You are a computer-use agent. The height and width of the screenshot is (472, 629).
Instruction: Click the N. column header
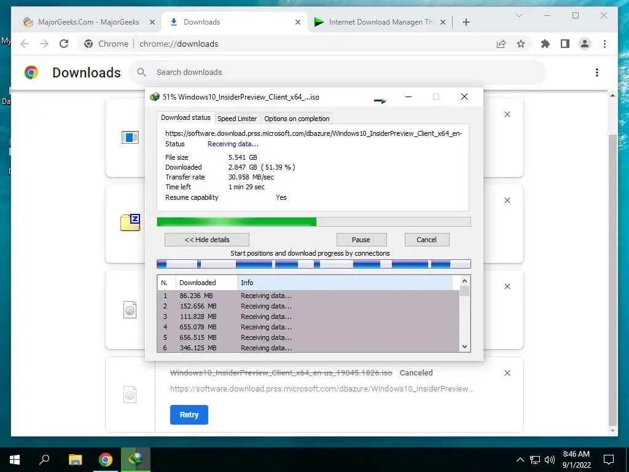click(x=166, y=283)
